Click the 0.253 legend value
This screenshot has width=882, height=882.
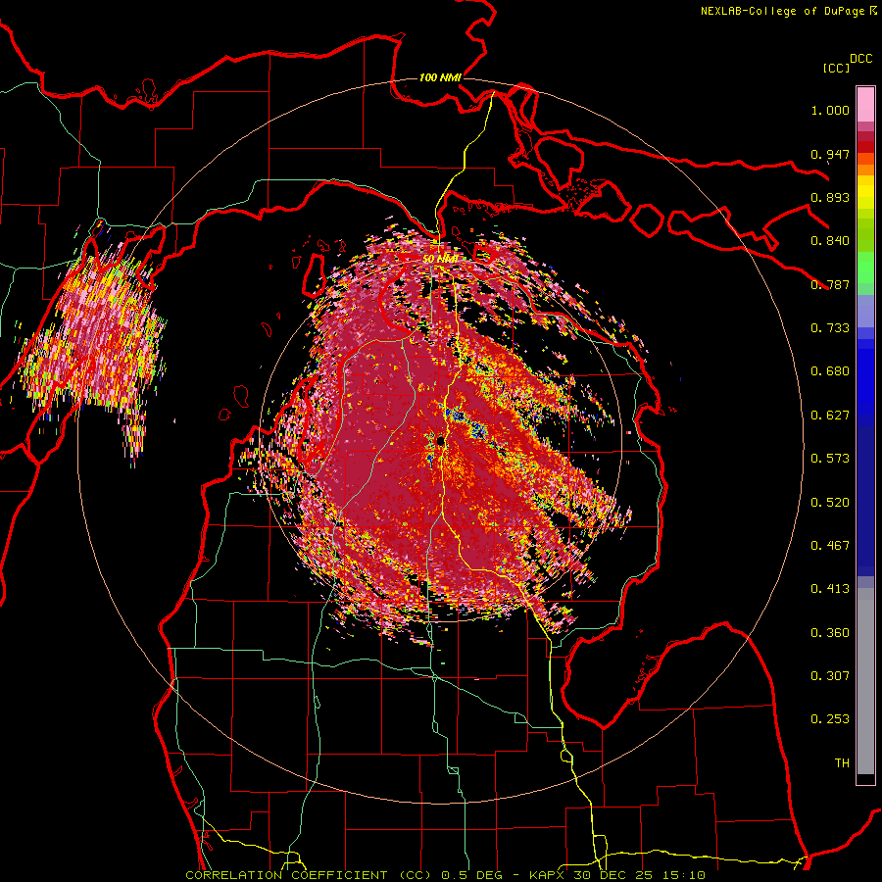pos(830,719)
